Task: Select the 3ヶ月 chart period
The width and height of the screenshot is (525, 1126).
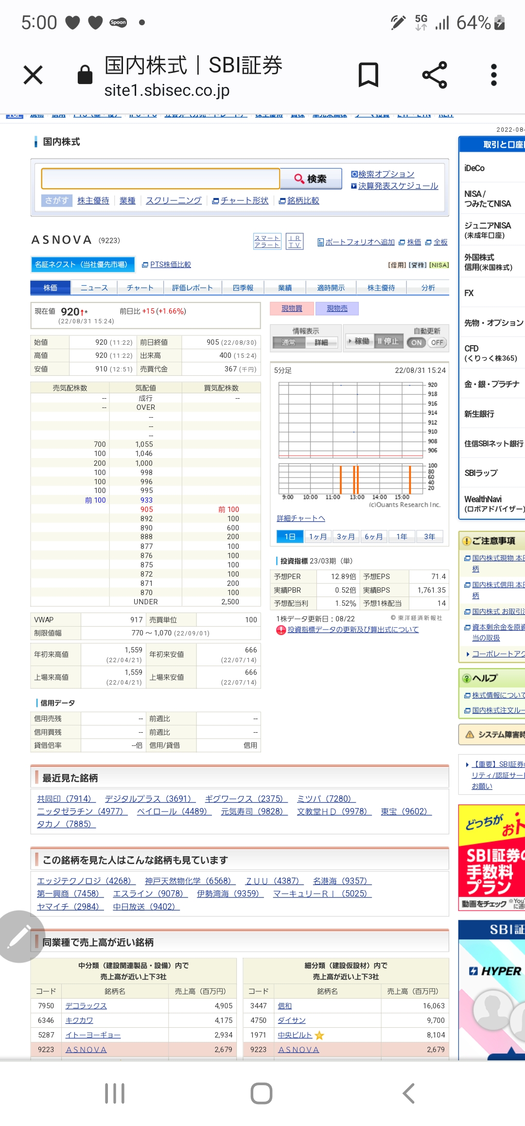Action: 346,537
